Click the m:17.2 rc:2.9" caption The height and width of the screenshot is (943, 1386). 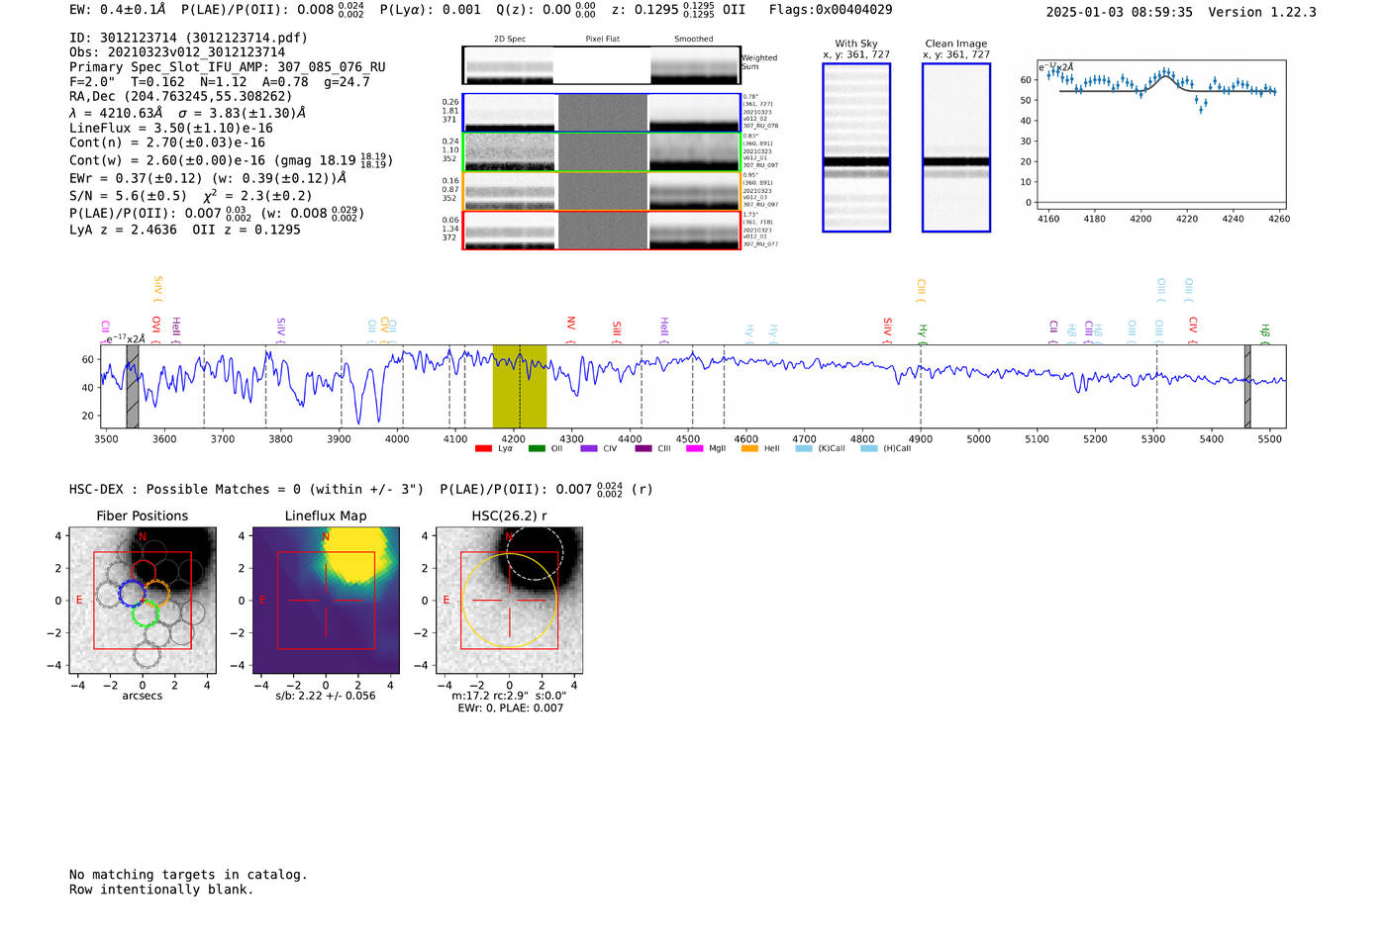click(x=509, y=696)
